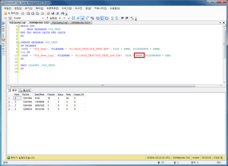Click the StartOffset column header

(x=39, y=95)
